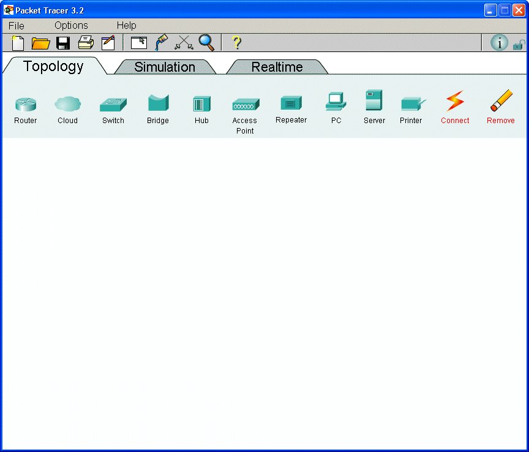Click the paint palette brush icon
The height and width of the screenshot is (452, 529).
[x=161, y=42]
